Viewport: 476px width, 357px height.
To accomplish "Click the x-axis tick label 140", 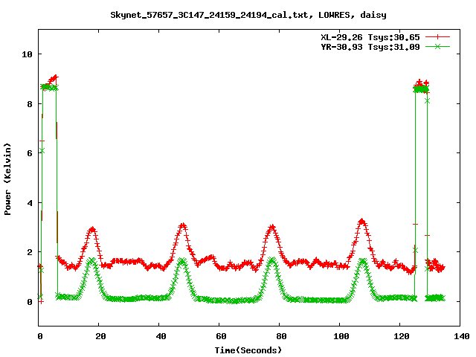I will (x=461, y=336).
